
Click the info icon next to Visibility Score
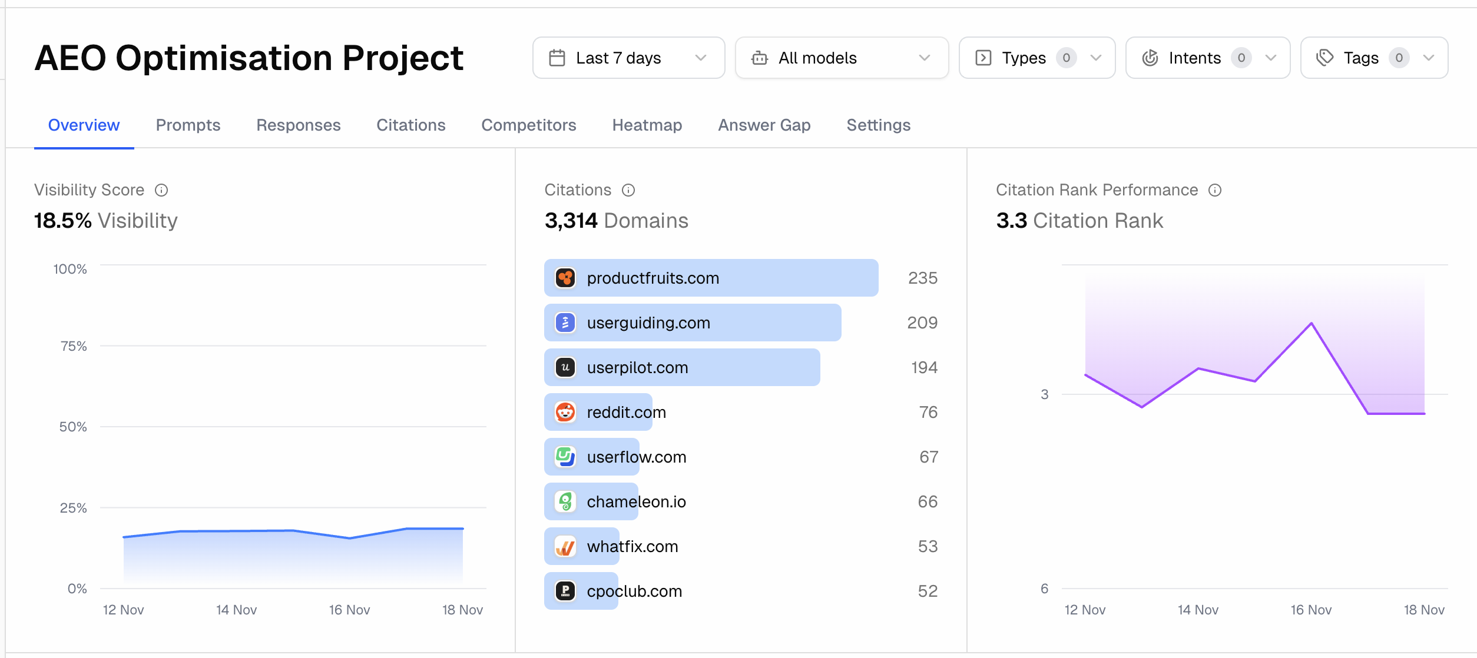coord(162,190)
